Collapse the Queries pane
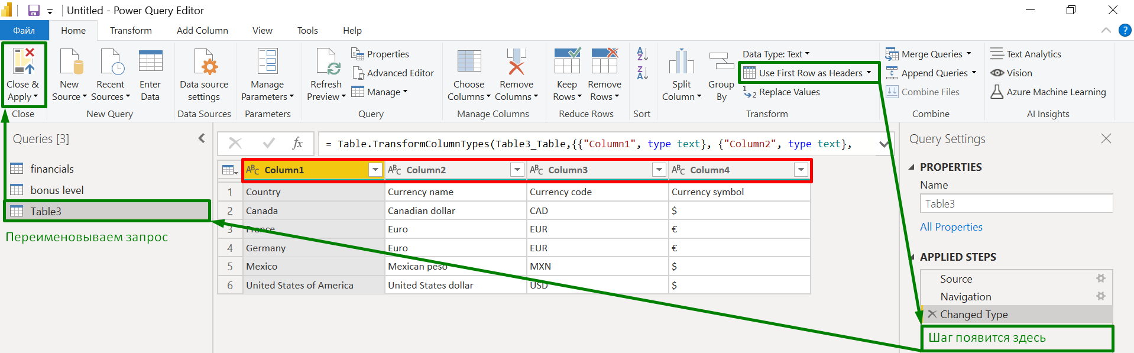Screen dimensions: 1134x353 tap(202, 138)
